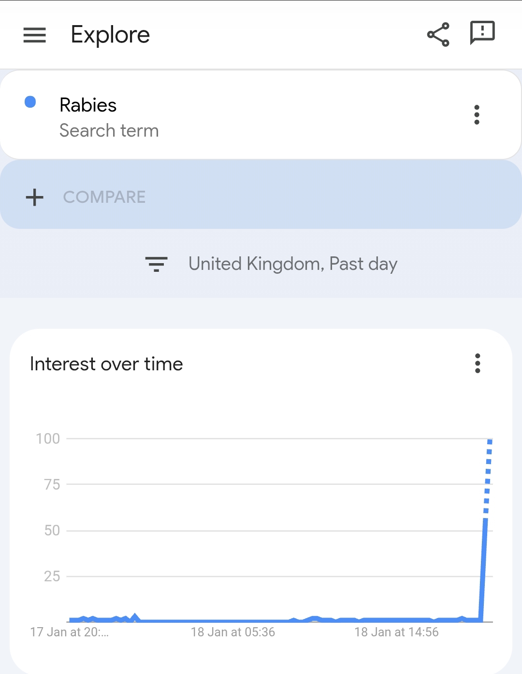522x674 pixels.
Task: Open Rabies search term three-dot menu
Action: point(477,115)
